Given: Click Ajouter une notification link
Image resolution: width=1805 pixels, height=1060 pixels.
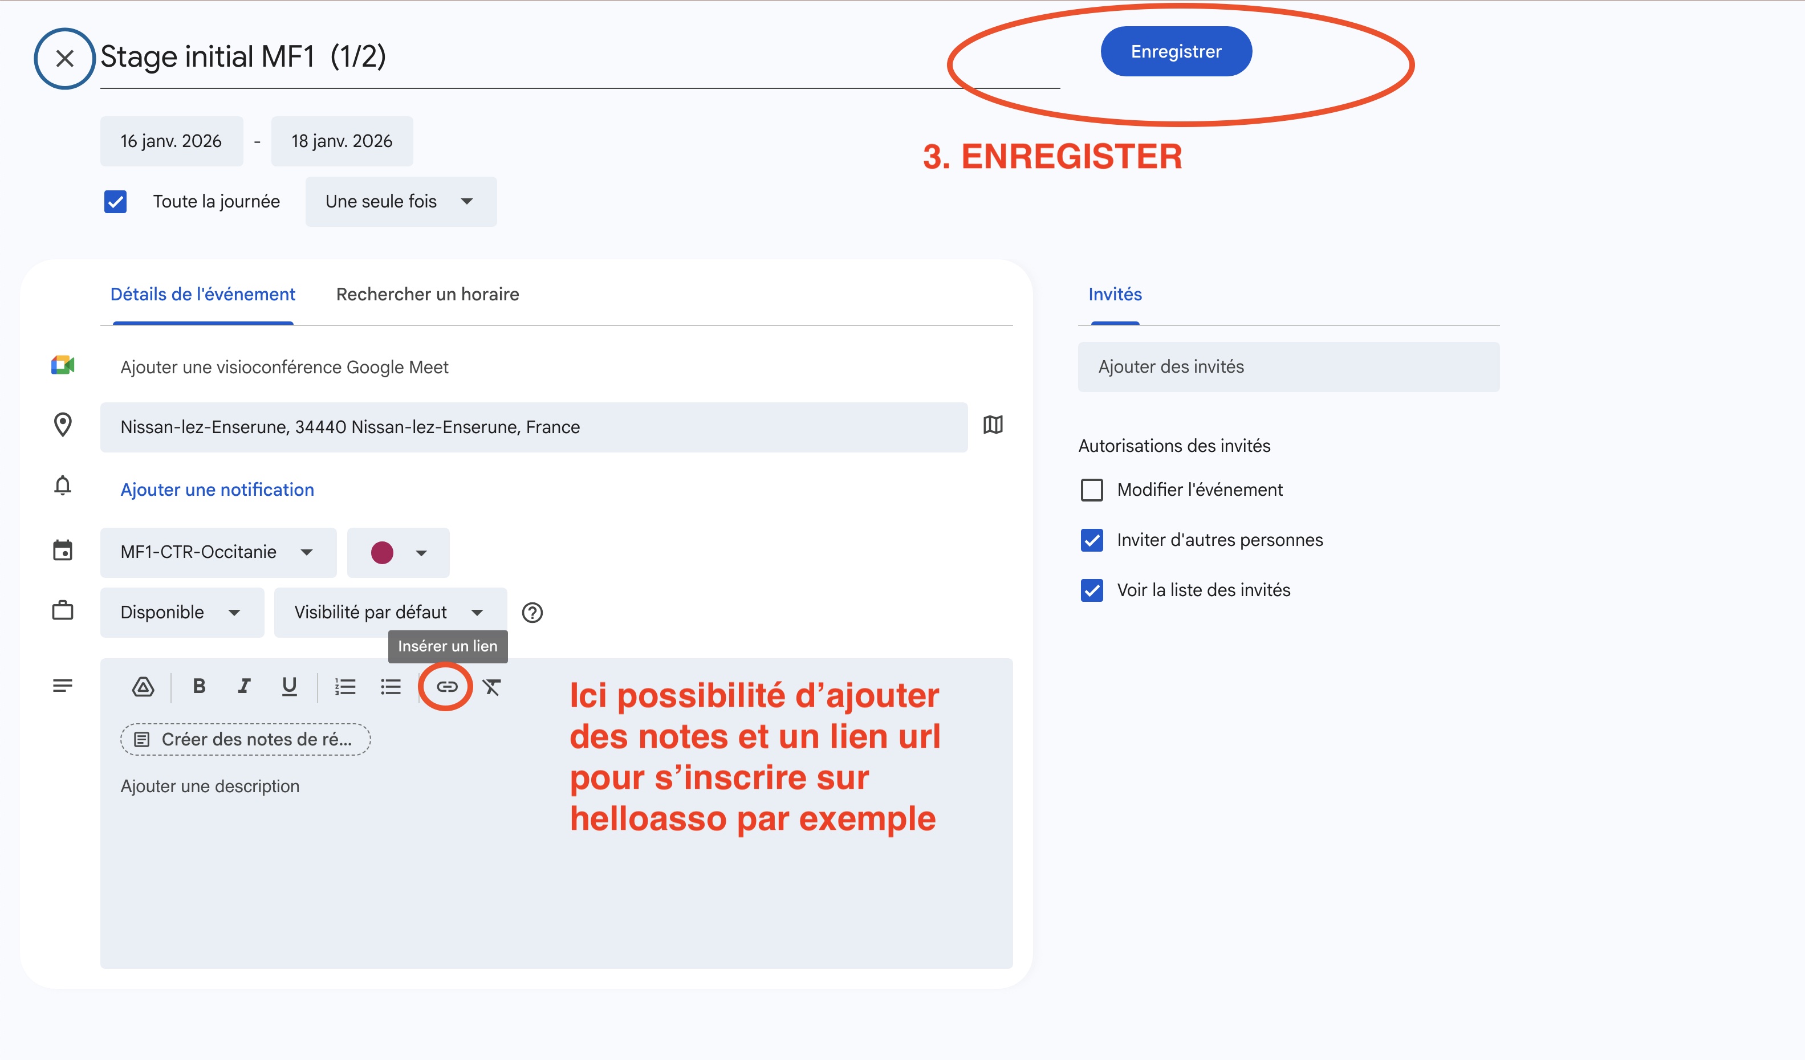Looking at the screenshot, I should point(217,490).
